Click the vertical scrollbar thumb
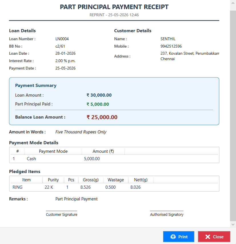 click(x=233, y=116)
